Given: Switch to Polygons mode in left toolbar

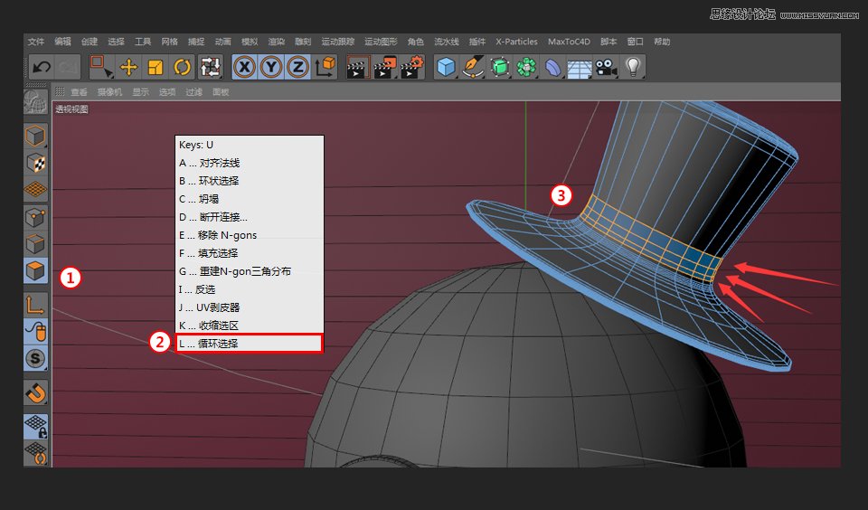Looking at the screenshot, I should (36, 271).
